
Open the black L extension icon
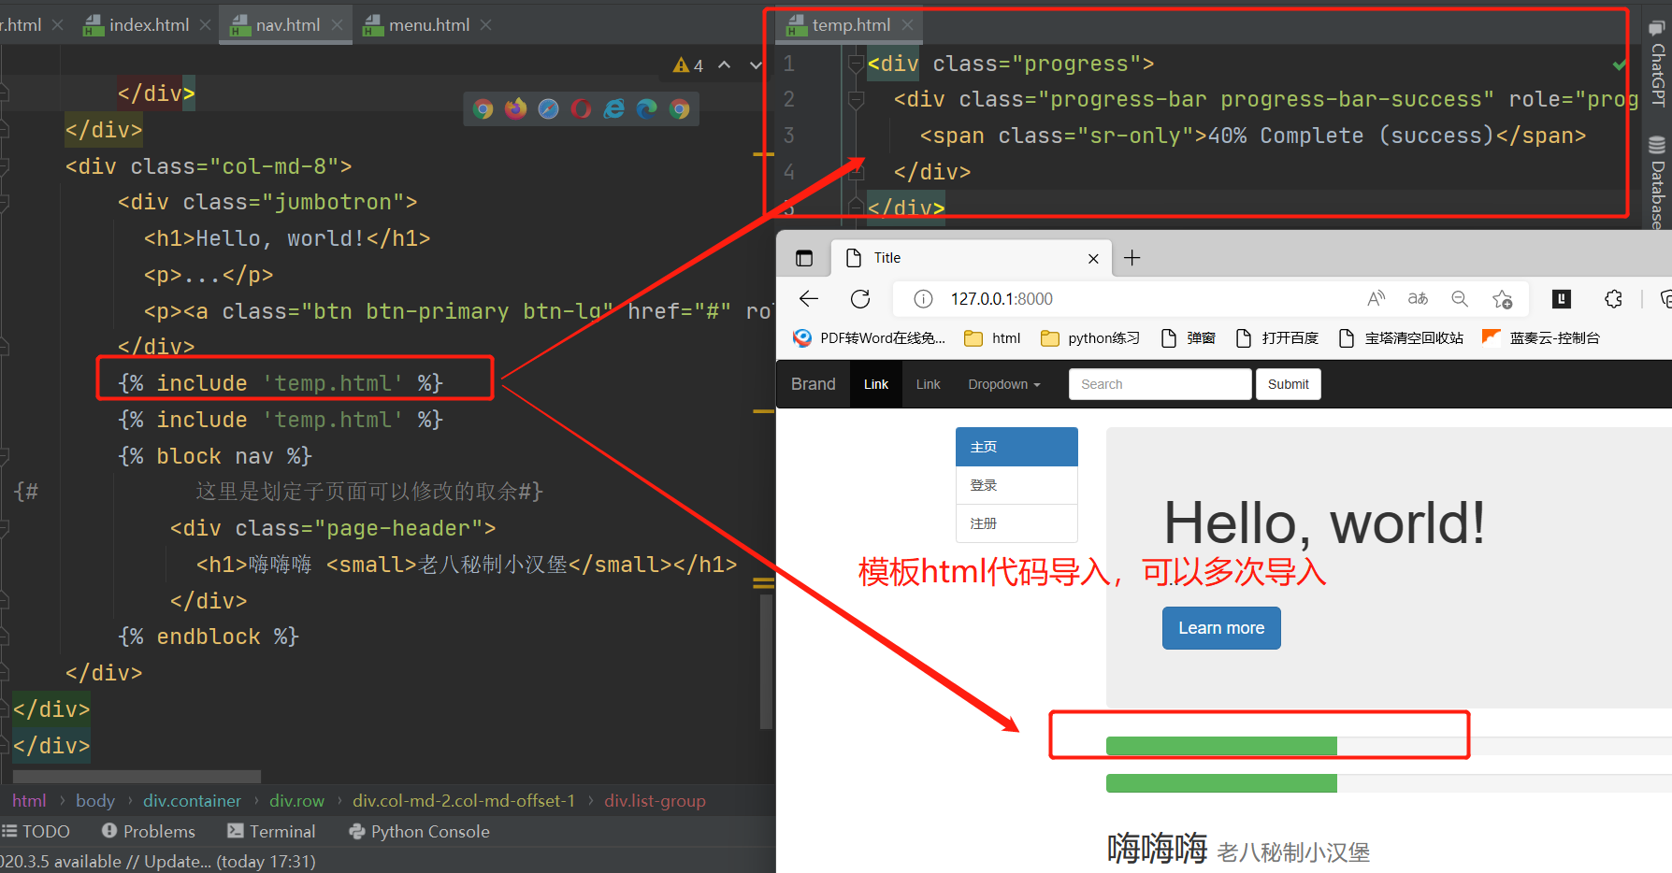[x=1562, y=299]
